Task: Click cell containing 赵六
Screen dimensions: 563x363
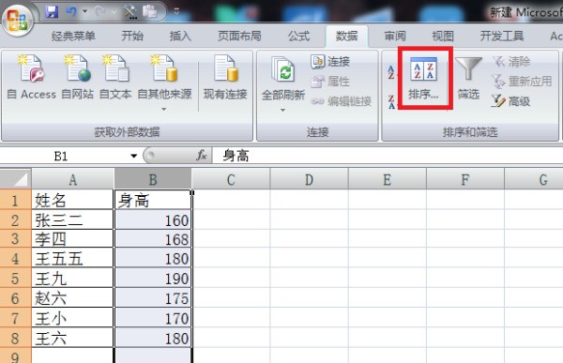Action: point(73,298)
